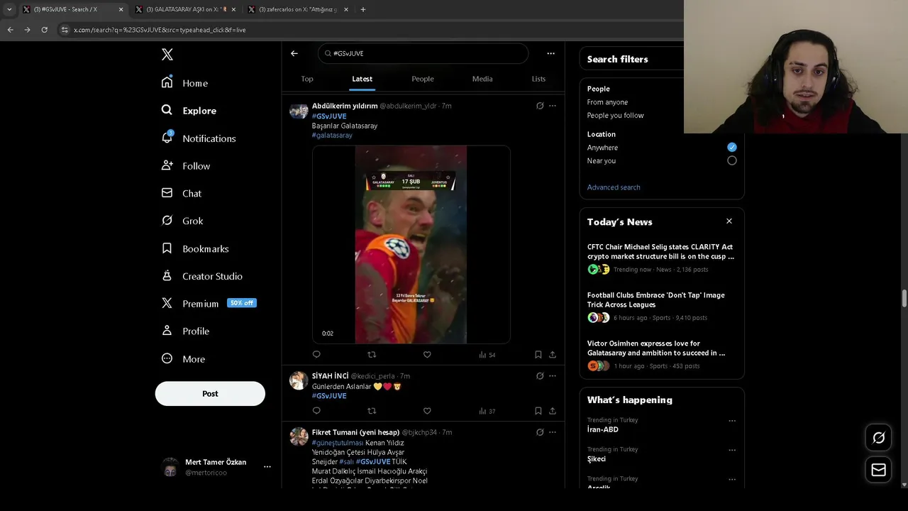The width and height of the screenshot is (908, 511).
Task: Bookmark SİYAH İNCİ's post
Action: [538, 411]
